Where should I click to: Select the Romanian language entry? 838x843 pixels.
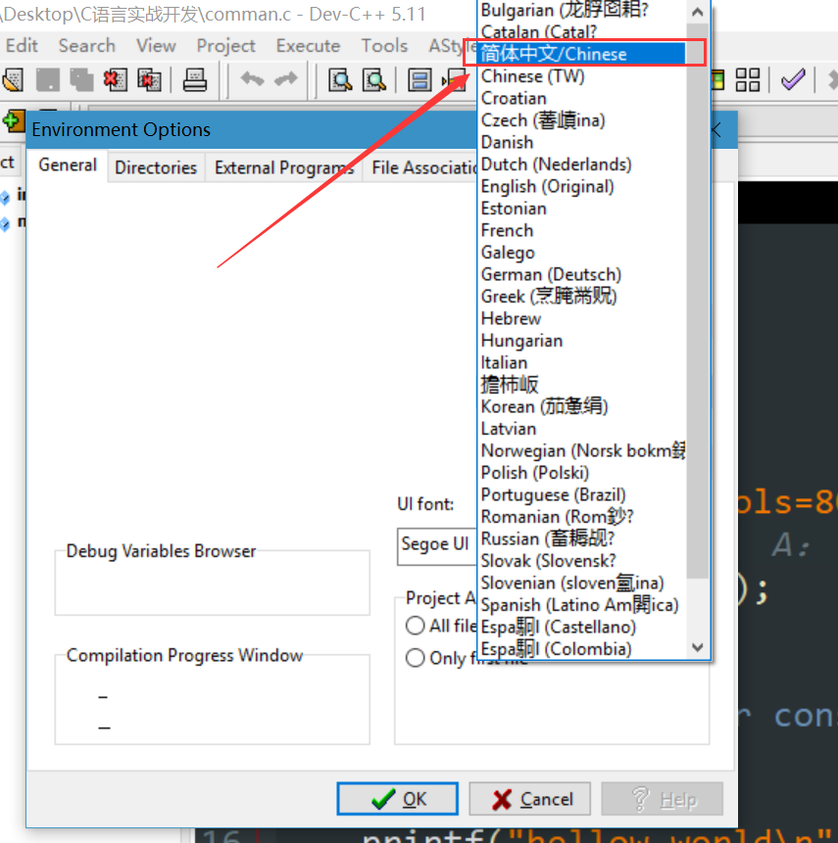(x=582, y=517)
